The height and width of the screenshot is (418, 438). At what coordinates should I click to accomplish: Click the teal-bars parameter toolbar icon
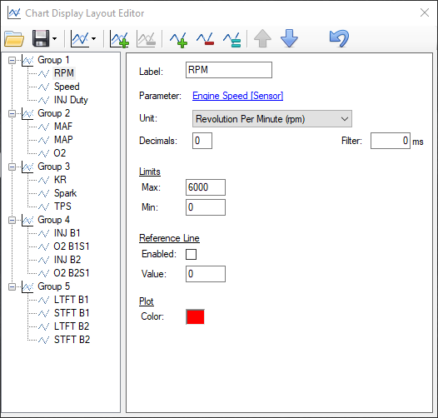(x=231, y=39)
